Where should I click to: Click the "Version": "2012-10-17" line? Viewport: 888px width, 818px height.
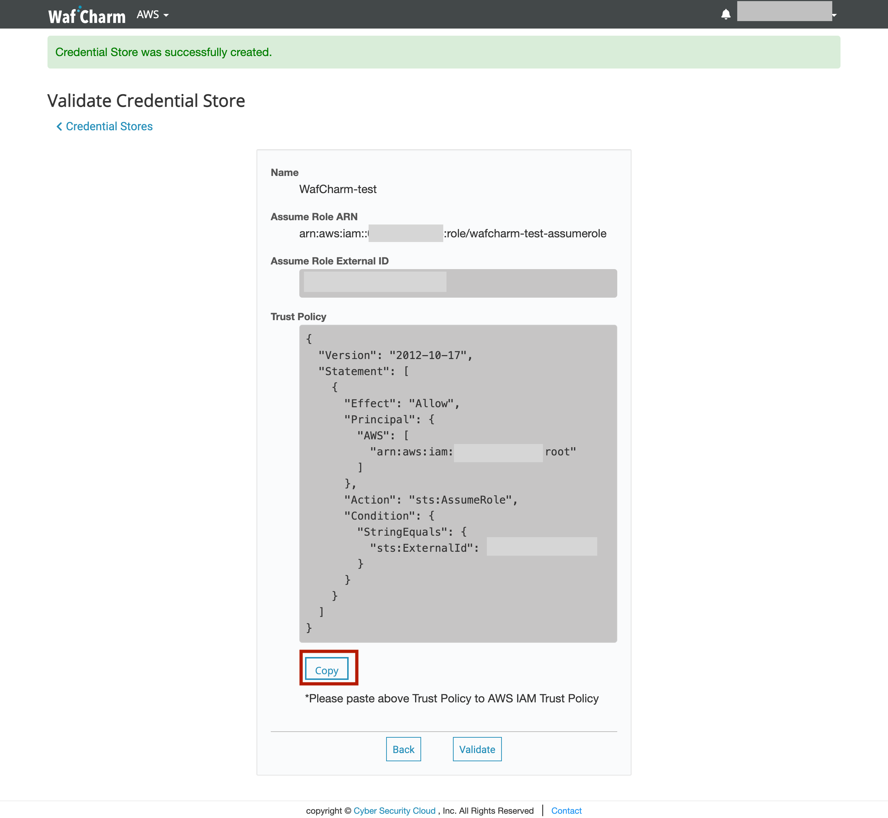(396, 355)
